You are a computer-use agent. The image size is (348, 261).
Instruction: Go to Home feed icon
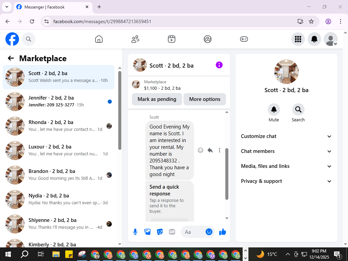pyautogui.click(x=99, y=39)
